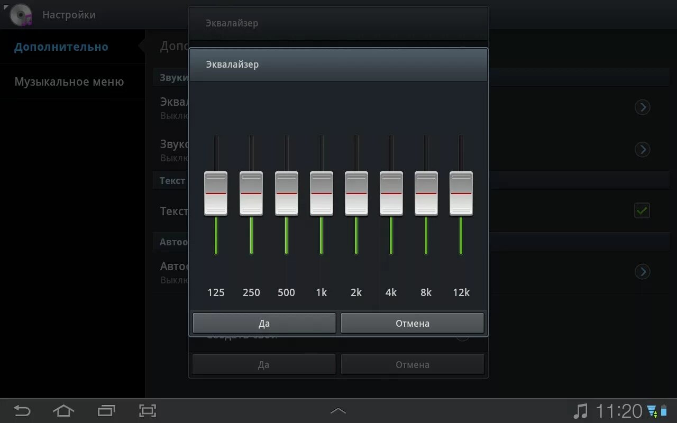Confirm equalizer settings with Да
677x423 pixels.
264,323
